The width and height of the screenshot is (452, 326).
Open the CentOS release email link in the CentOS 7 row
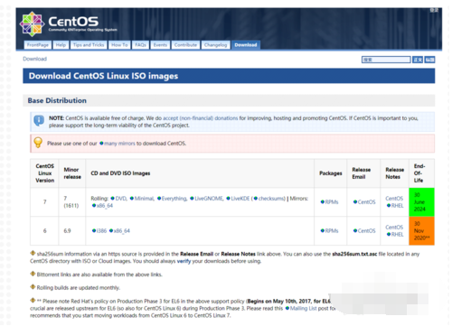click(x=364, y=202)
